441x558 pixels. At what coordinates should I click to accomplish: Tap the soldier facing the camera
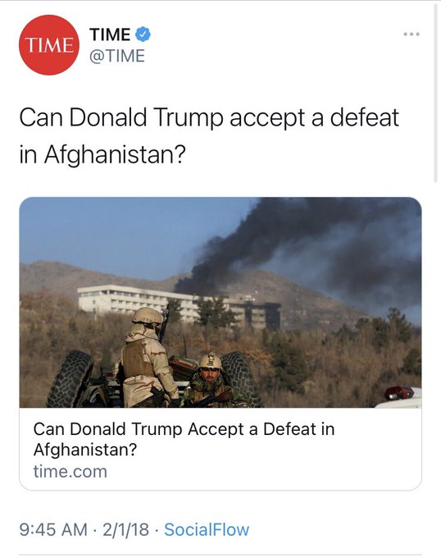tap(210, 381)
